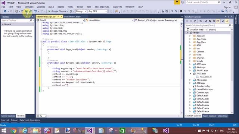Open the feedback speech bubble icon
This screenshot has height=134, width=239.
pyautogui.click(x=183, y=2)
